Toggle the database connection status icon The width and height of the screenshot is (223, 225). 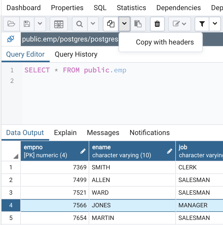(x=11, y=39)
